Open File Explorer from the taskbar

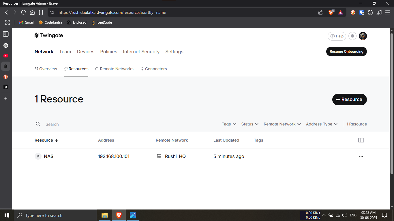click(104, 215)
